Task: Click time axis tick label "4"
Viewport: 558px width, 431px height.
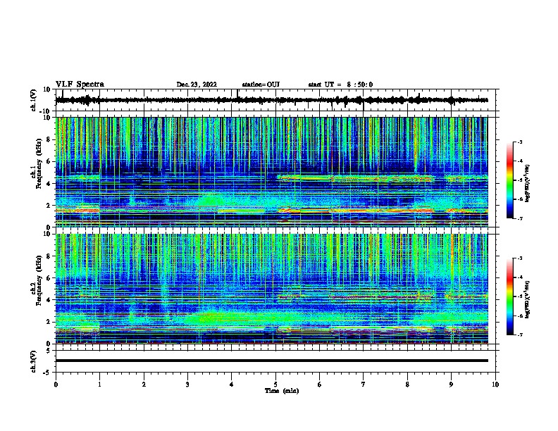Action: 232,385
